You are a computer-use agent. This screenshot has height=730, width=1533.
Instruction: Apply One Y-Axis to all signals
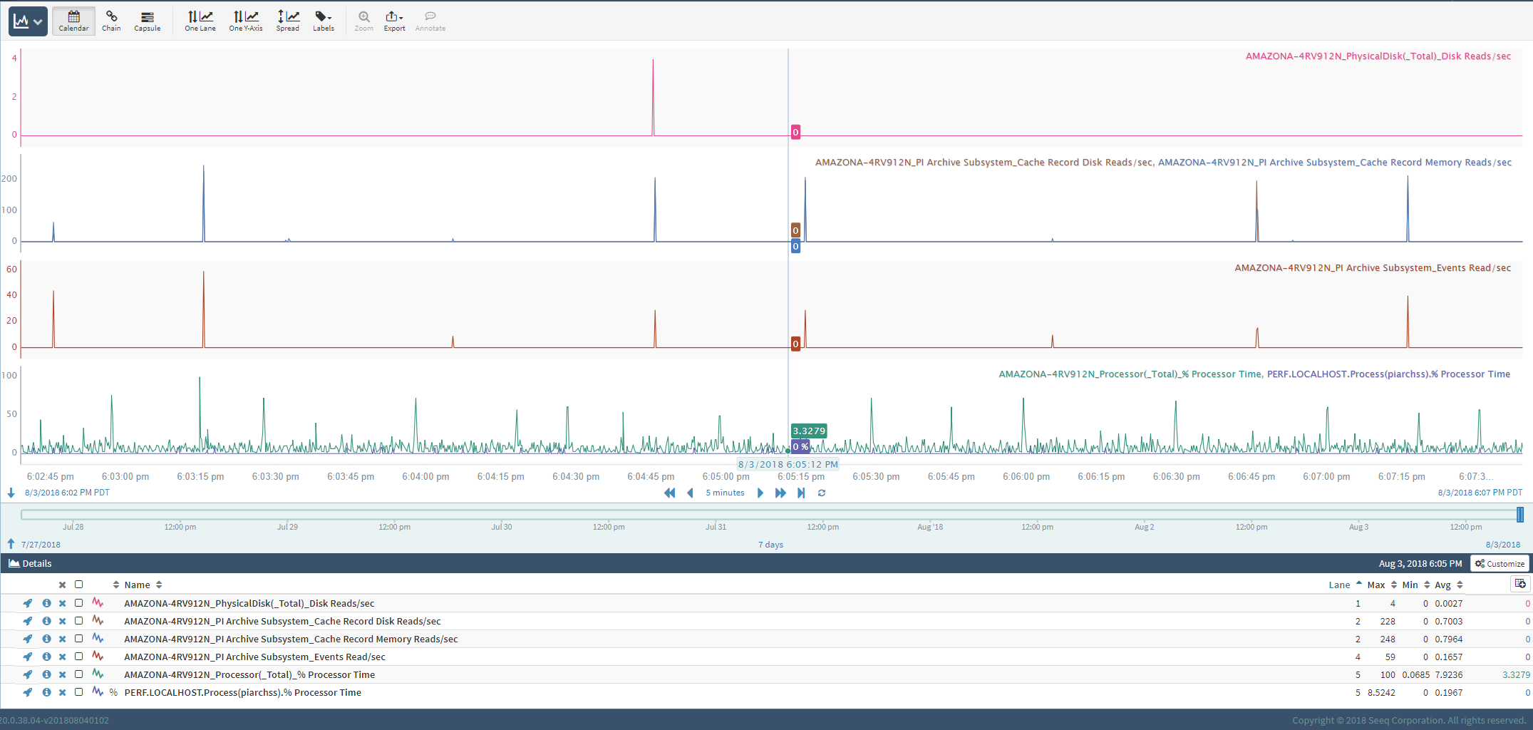[245, 21]
